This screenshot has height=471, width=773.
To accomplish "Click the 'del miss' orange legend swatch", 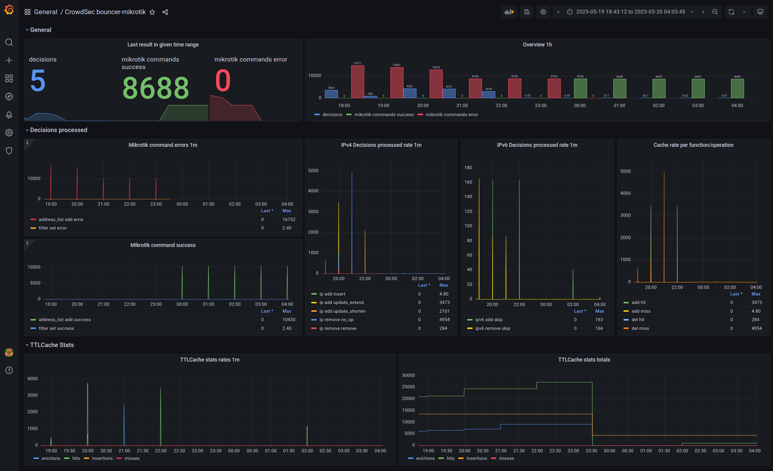I will coord(626,328).
